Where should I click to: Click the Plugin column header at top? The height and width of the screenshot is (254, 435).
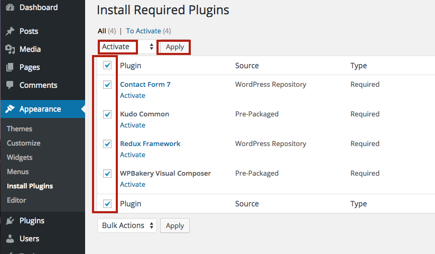(x=131, y=66)
